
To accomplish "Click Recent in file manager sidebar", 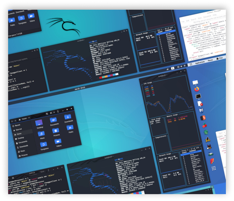I will (17, 125).
